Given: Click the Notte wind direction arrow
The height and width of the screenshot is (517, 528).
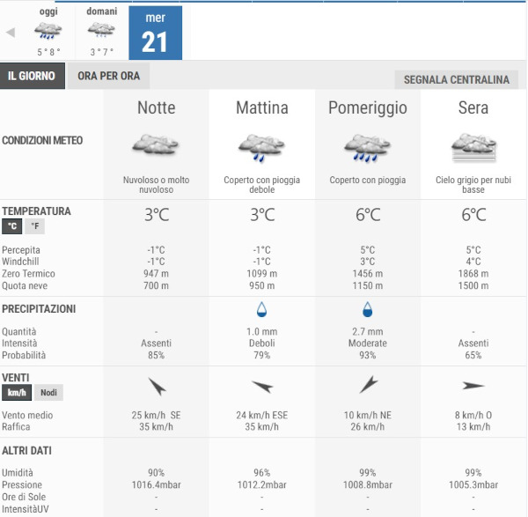Looking at the screenshot, I should click(156, 386).
